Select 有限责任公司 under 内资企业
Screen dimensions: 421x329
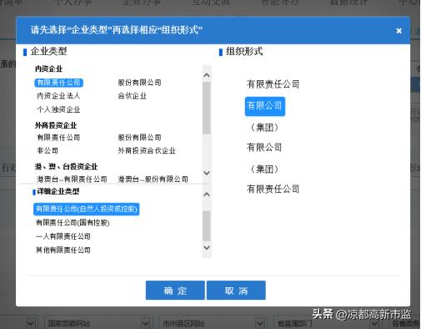pyautogui.click(x=58, y=83)
